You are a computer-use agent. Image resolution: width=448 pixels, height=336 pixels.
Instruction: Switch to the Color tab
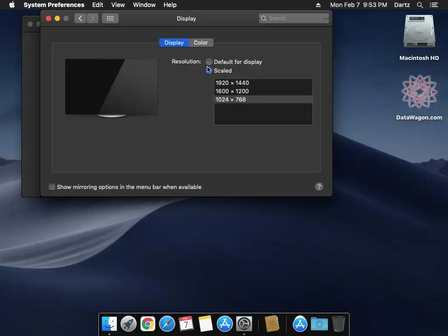click(201, 42)
